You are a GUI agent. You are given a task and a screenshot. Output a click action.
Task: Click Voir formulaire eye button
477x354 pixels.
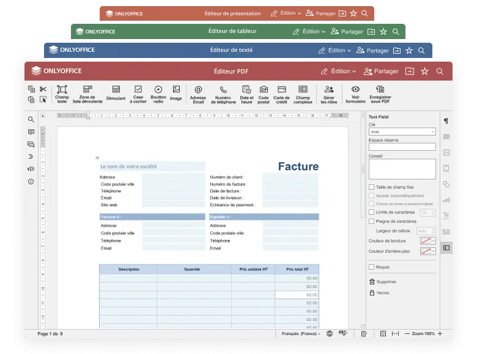[355, 94]
